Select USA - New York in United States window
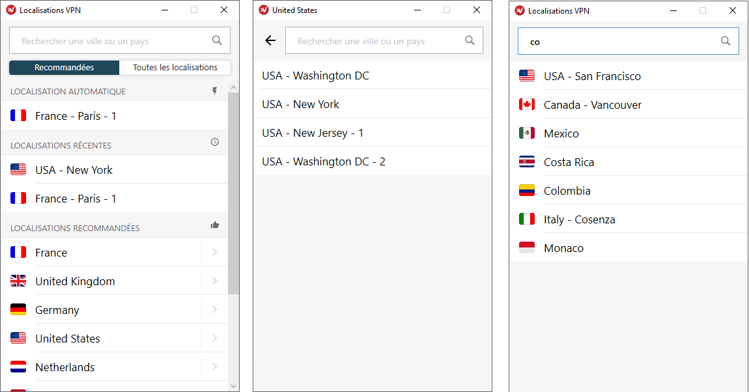Viewport: 749px width, 392px height. point(373,104)
